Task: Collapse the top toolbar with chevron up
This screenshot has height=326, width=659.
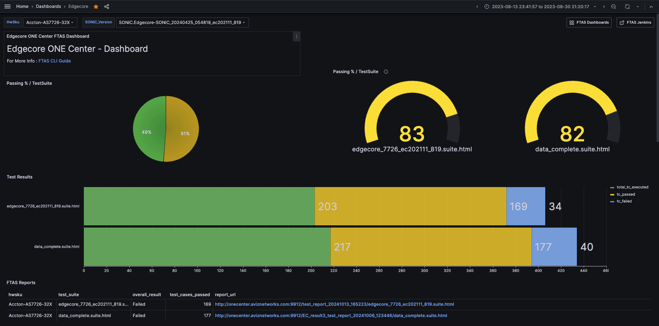Action: 651,7
